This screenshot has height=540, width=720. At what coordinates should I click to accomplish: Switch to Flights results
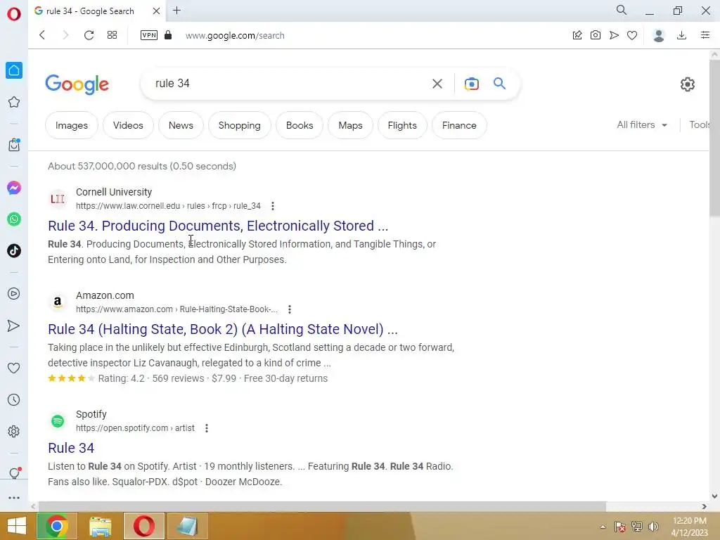point(402,125)
